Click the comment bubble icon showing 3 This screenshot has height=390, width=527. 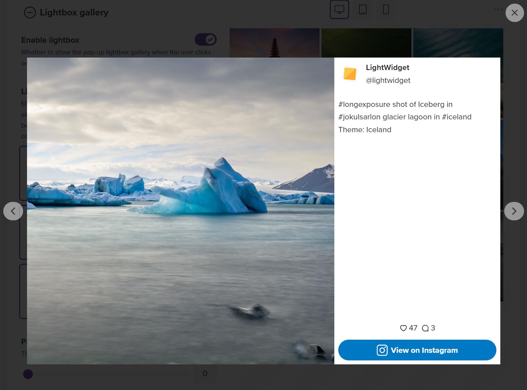tap(426, 328)
